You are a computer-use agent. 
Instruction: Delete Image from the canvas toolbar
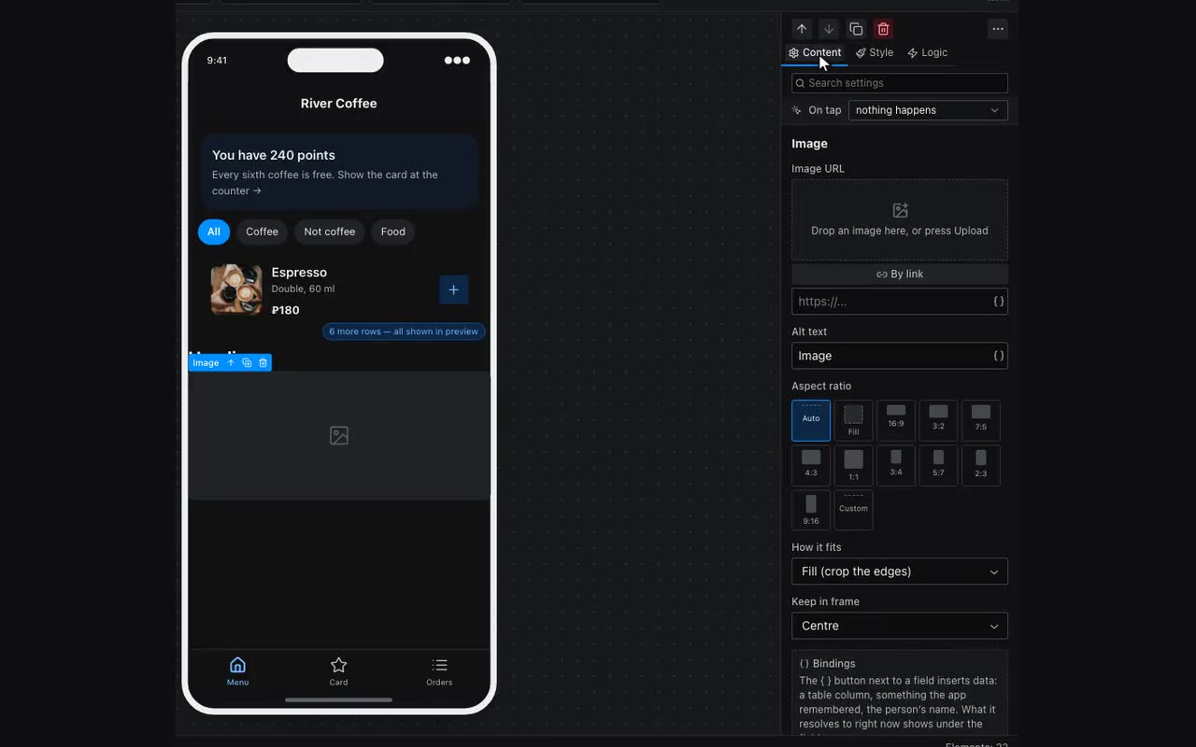tap(263, 363)
